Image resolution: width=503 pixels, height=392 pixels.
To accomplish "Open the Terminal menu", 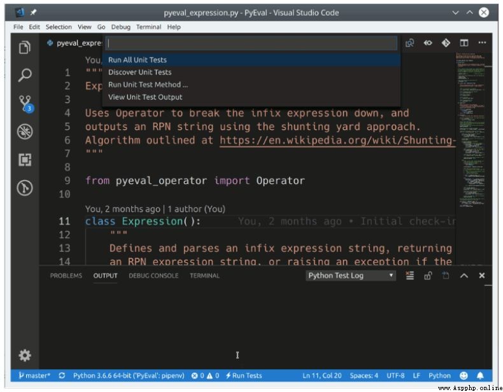I will click(148, 27).
